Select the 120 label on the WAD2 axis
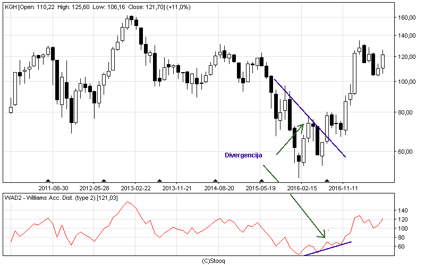Viewport: 425px width, 265px height. click(403, 219)
